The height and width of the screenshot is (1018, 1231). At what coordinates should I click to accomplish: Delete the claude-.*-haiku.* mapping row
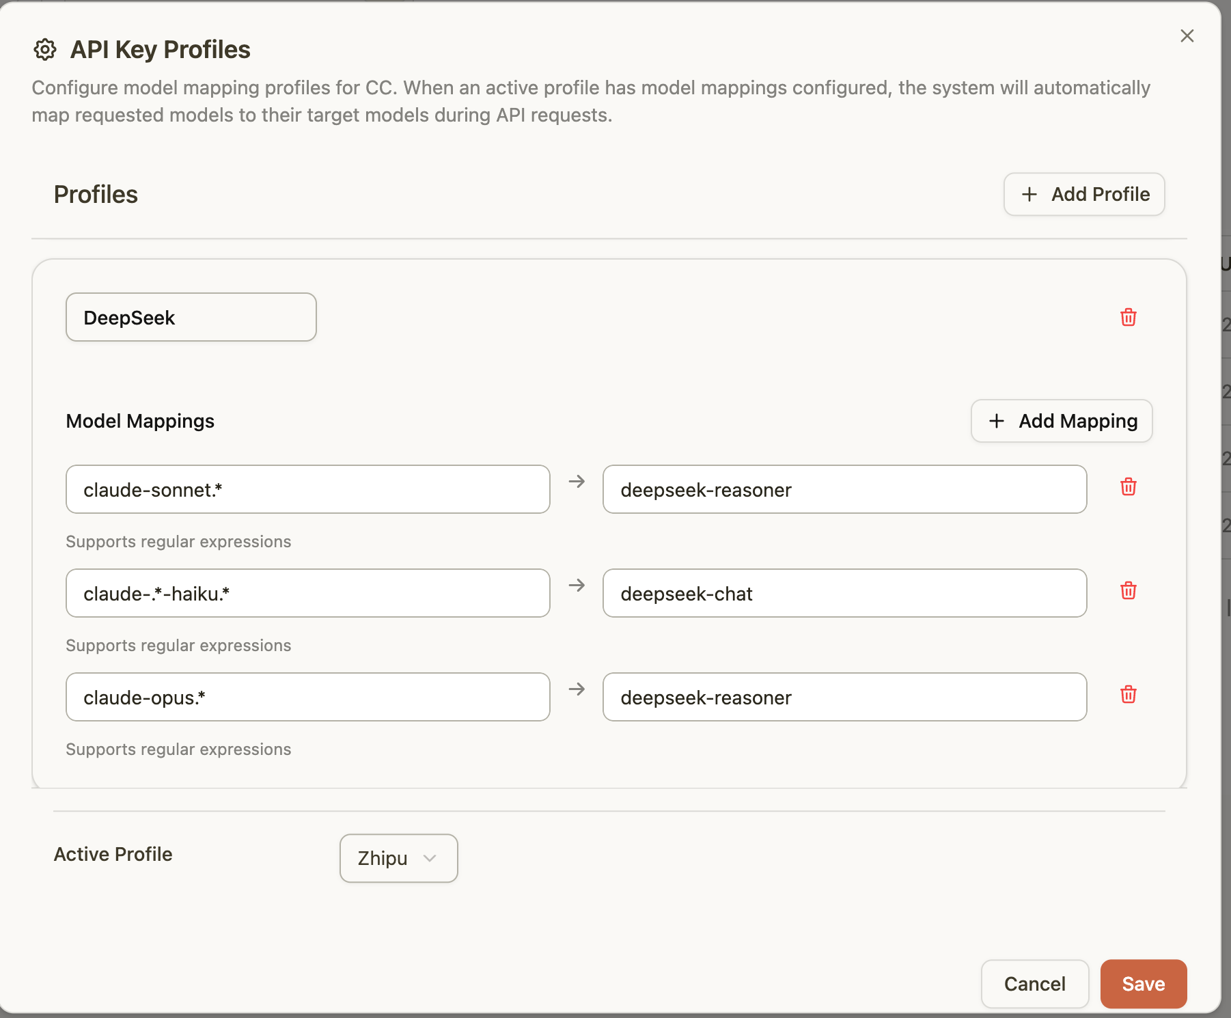point(1128,590)
